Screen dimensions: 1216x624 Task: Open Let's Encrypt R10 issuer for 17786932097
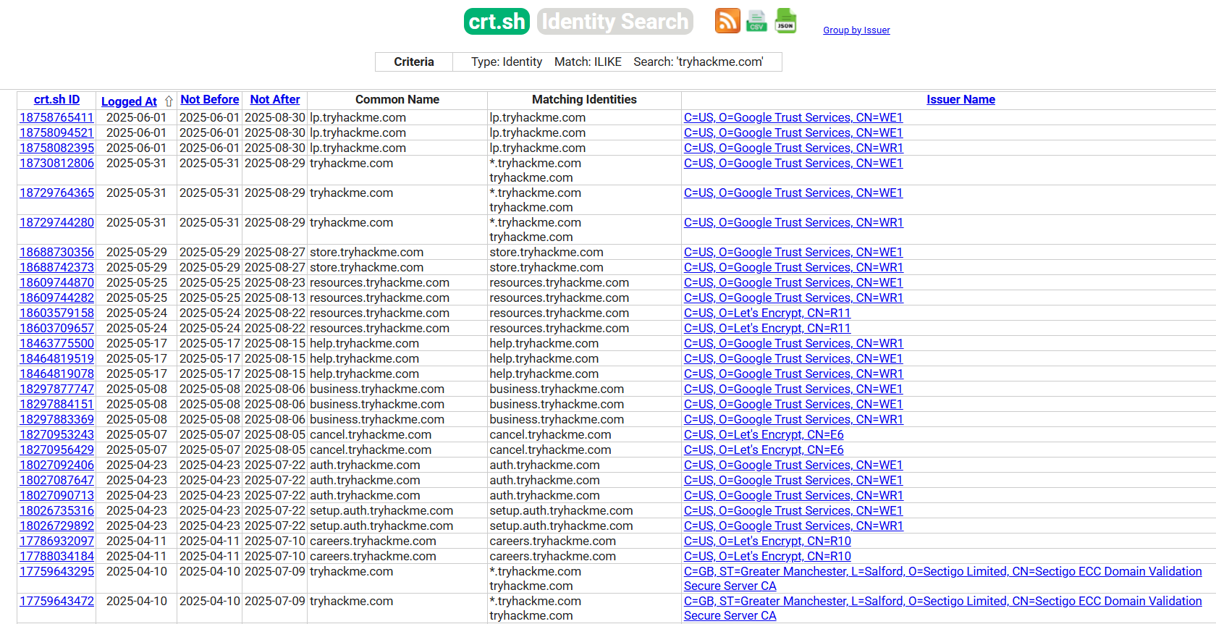coord(767,541)
